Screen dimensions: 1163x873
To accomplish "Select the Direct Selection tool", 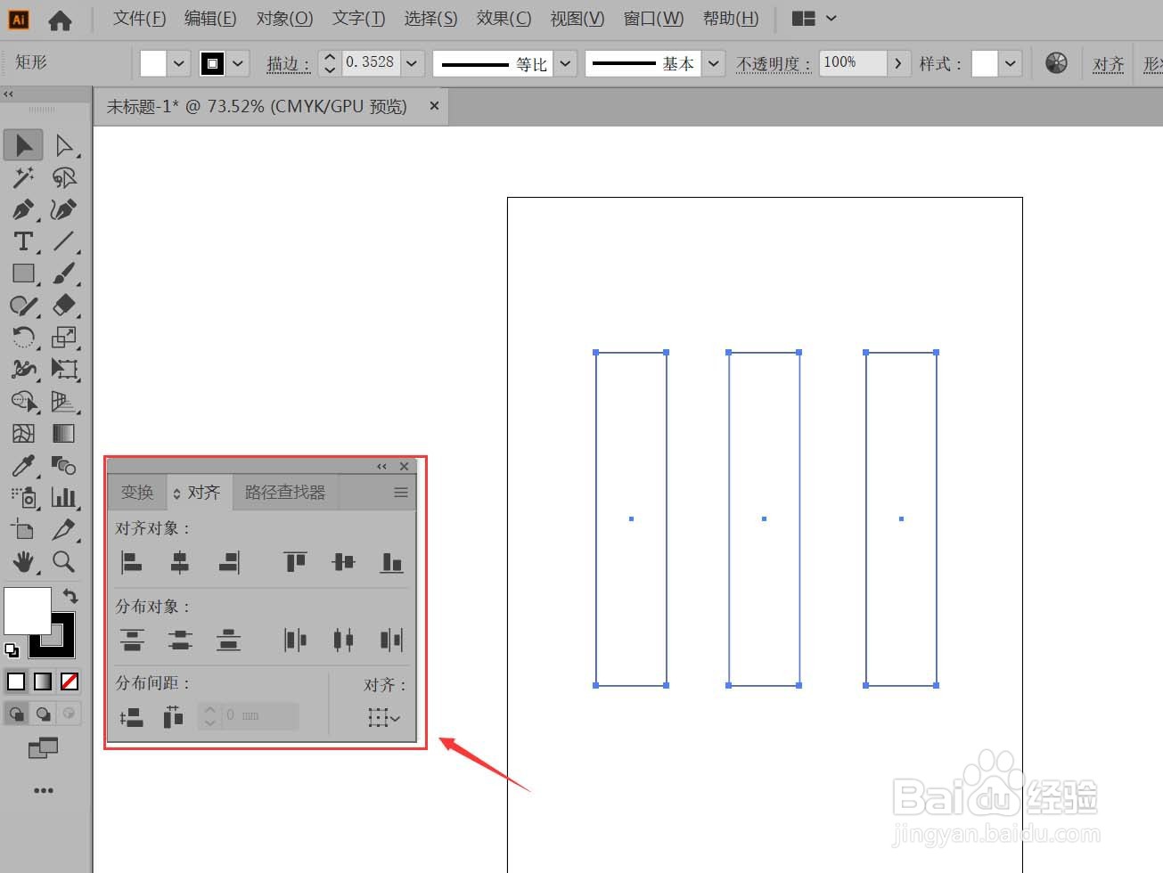I will (63, 145).
